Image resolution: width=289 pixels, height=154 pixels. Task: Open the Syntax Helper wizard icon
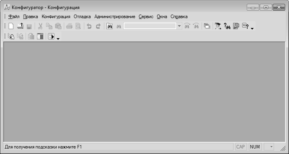tap(218, 26)
